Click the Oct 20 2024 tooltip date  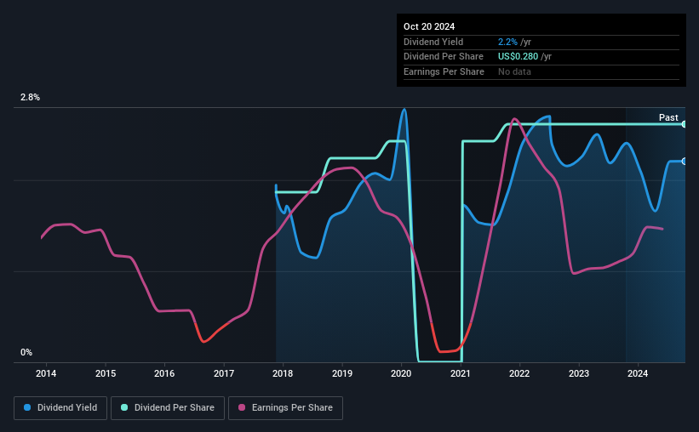point(429,26)
